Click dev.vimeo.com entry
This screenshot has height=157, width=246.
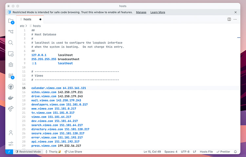[x=42, y=121]
